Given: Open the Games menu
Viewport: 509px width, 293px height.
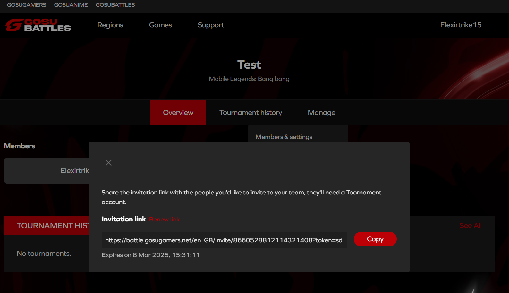Looking at the screenshot, I should click(160, 25).
